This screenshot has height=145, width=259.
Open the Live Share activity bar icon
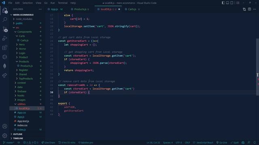[5, 75]
